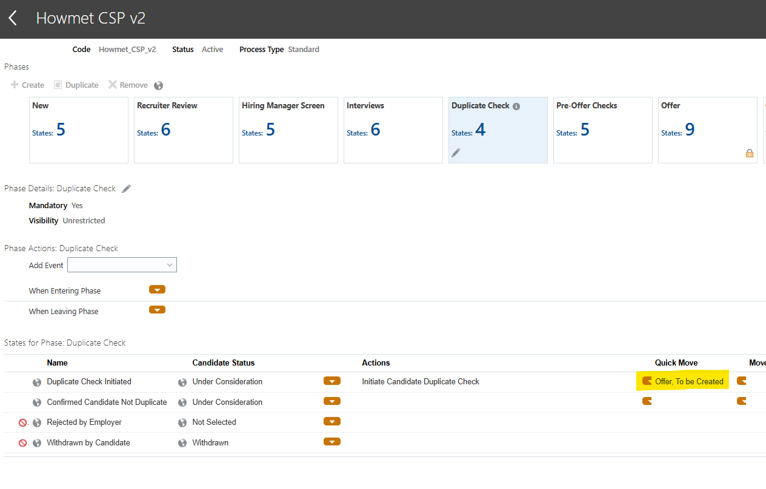This screenshot has width=766, height=489.
Task: Click the Actions column header
Action: tap(376, 363)
